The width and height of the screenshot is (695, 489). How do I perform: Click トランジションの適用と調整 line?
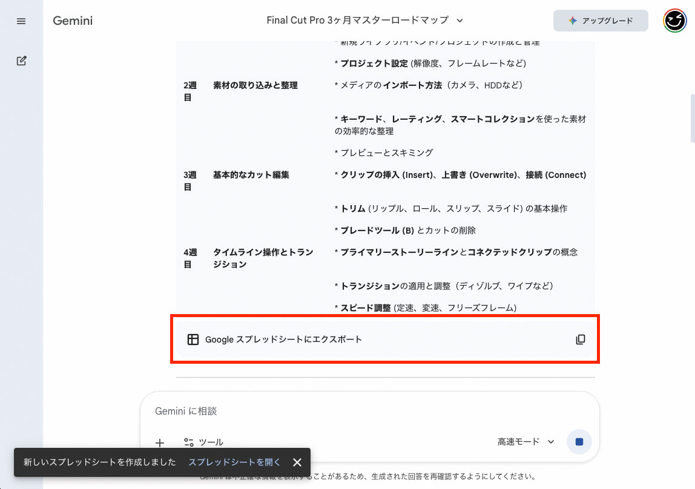pos(444,286)
